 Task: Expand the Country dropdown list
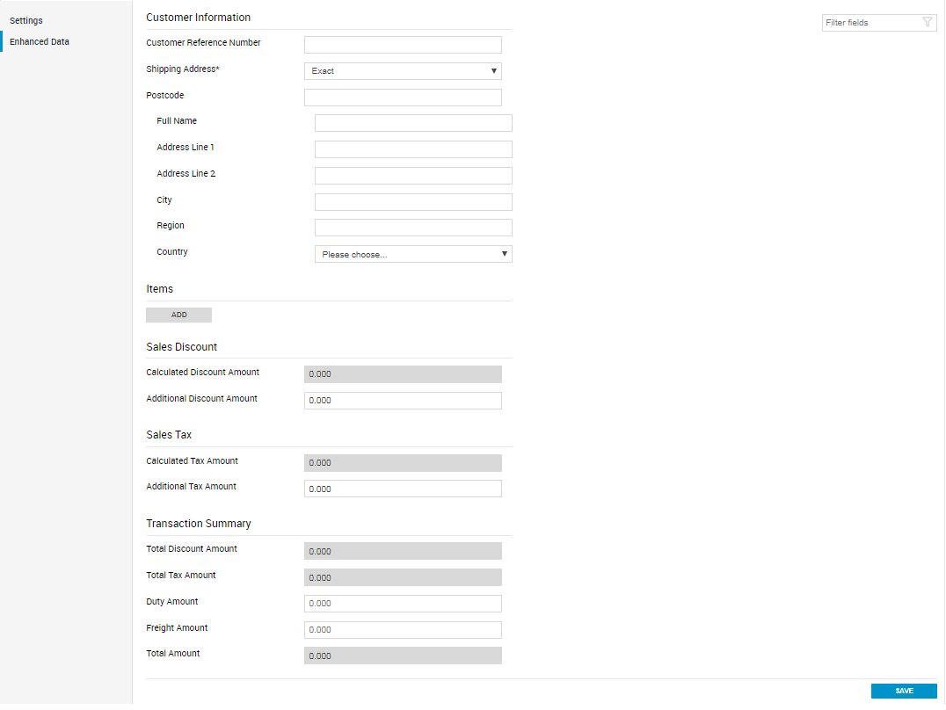(413, 255)
